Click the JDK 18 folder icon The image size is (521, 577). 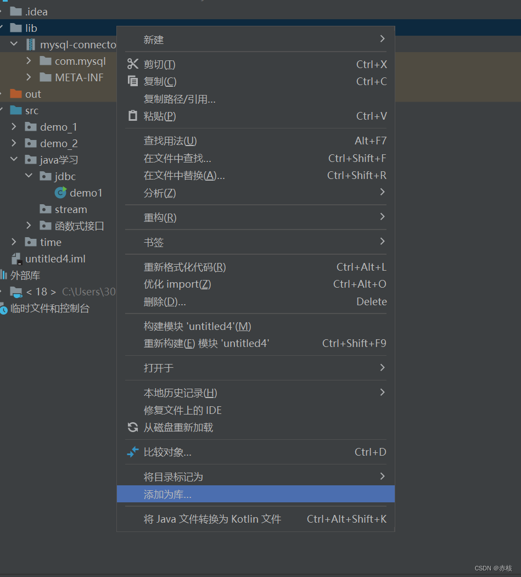(16, 292)
